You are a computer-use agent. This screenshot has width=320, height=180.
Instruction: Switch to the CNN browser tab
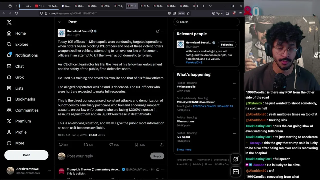(x=40, y=6)
